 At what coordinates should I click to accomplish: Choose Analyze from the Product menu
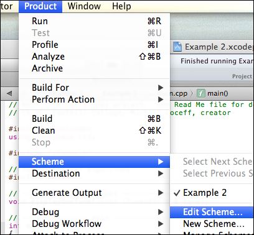94,57
